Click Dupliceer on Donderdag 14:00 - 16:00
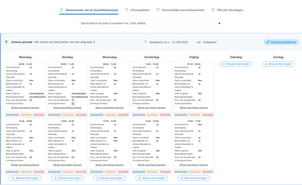 click(x=152, y=114)
